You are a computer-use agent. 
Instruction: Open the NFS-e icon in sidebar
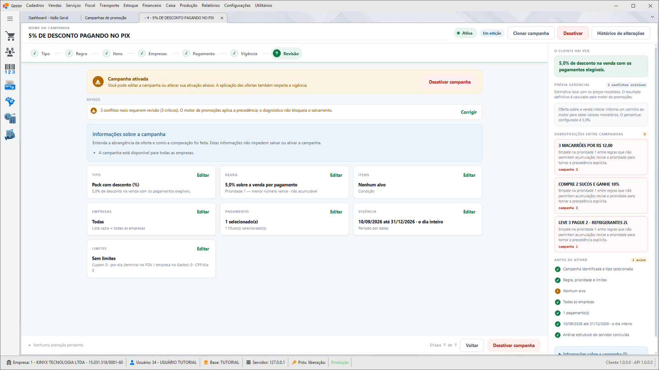click(x=10, y=86)
